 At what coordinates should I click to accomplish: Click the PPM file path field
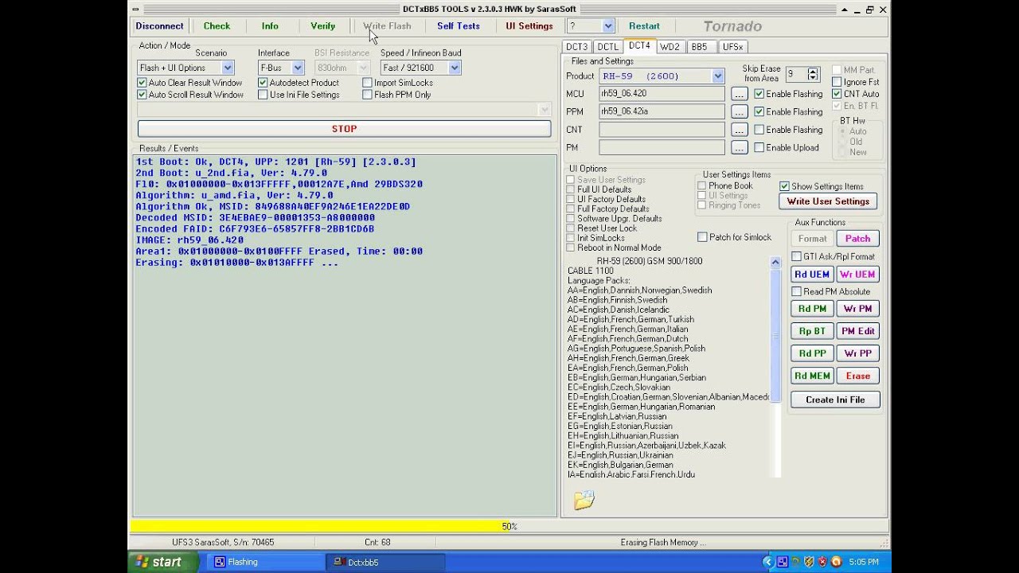click(x=662, y=111)
